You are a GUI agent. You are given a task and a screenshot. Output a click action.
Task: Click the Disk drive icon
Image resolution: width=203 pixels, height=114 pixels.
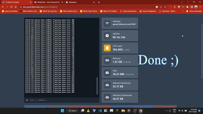coord(107,73)
